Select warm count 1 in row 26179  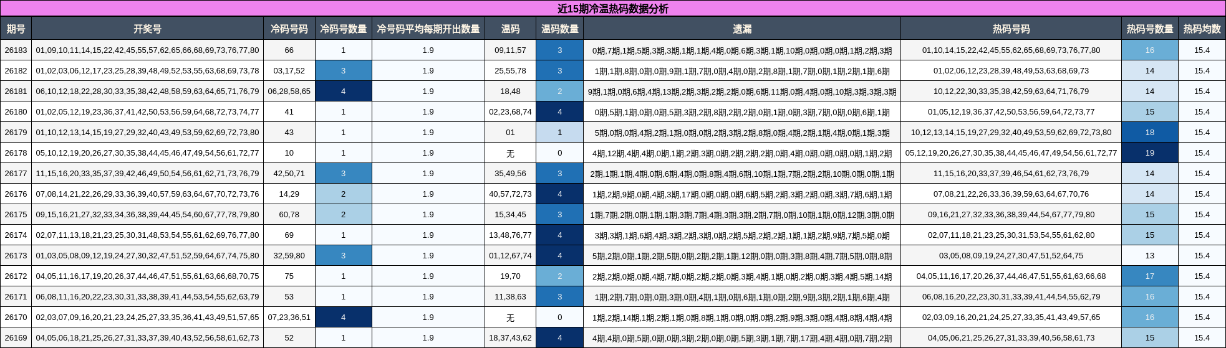point(559,133)
